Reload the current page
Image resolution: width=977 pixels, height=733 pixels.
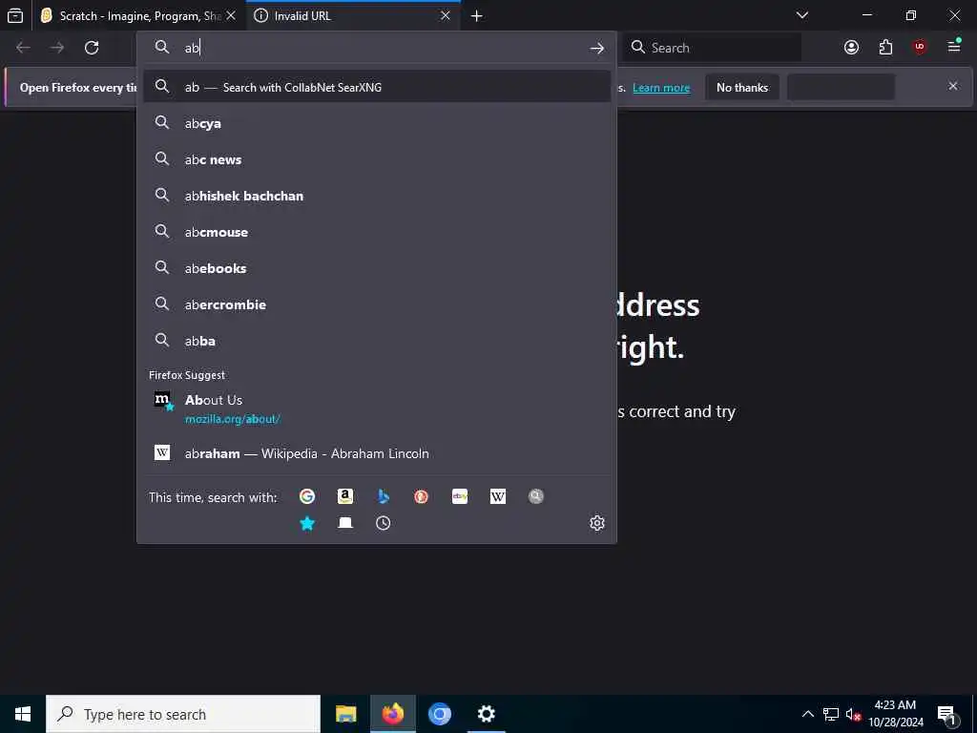tap(92, 48)
